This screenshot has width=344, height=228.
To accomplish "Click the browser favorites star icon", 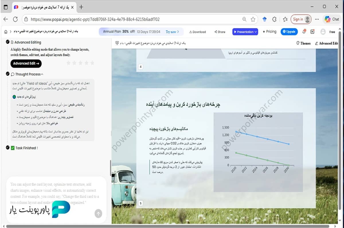I will coord(253,19).
